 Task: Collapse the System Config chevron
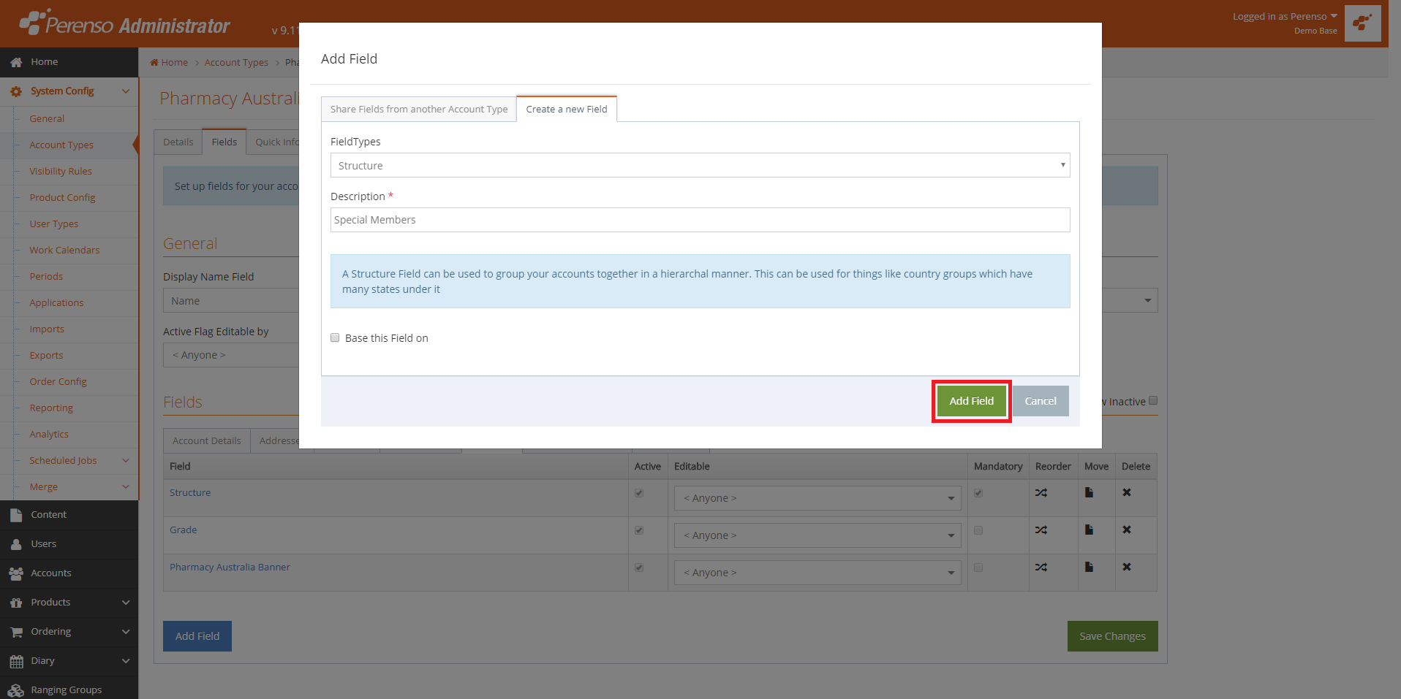(126, 92)
